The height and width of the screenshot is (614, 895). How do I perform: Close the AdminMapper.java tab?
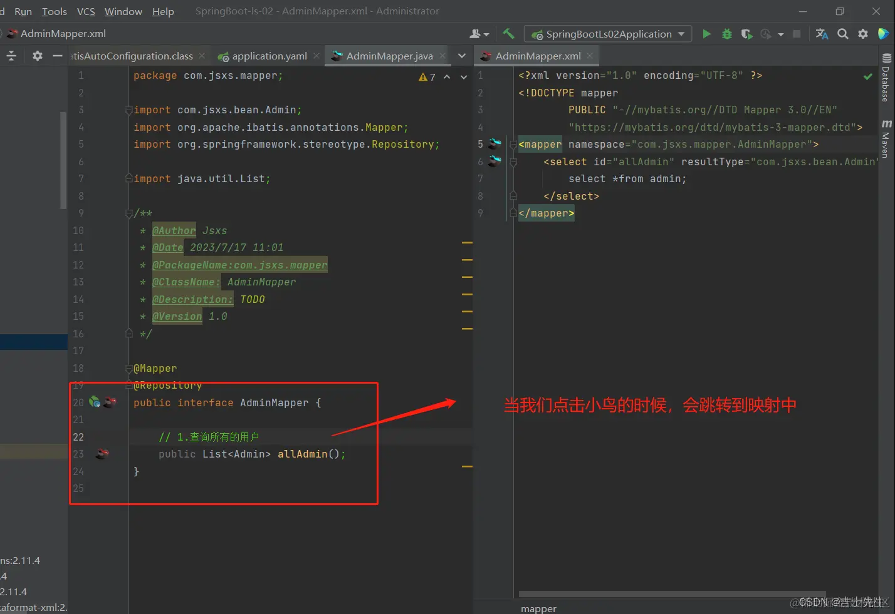pyautogui.click(x=442, y=56)
